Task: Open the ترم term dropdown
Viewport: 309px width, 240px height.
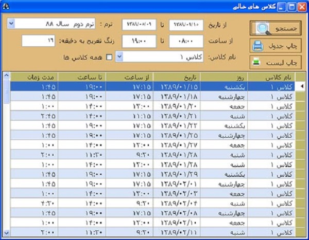Action: 11,24
